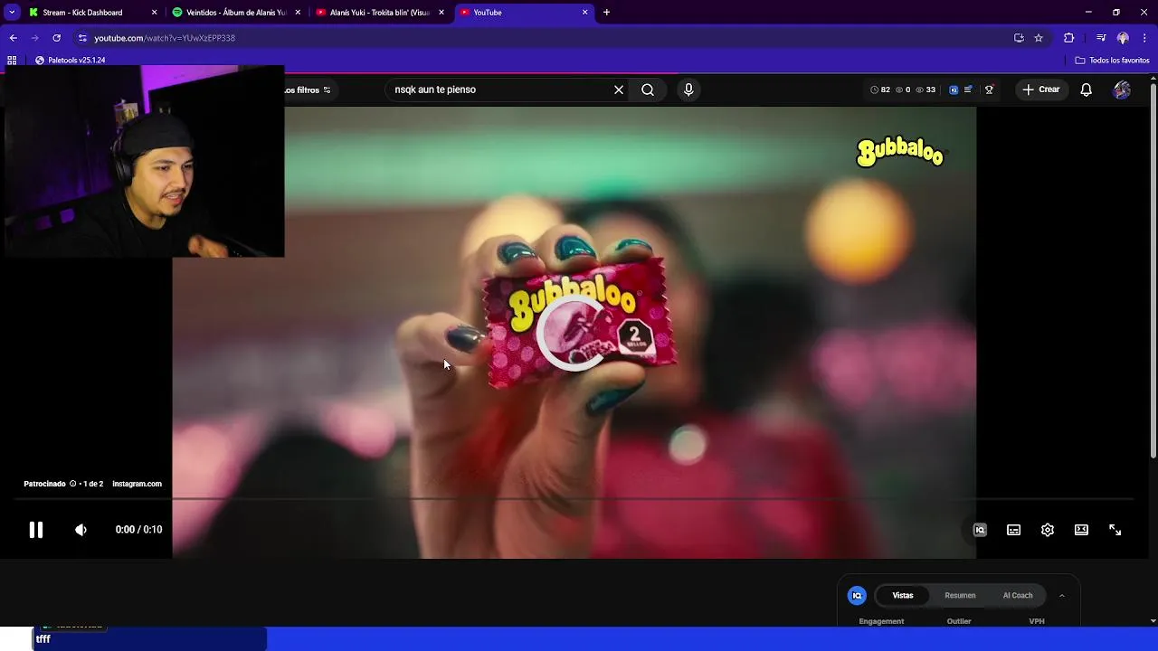1158x651 pixels.
Task: Open media controls icon in toolbar
Action: 1101,38
